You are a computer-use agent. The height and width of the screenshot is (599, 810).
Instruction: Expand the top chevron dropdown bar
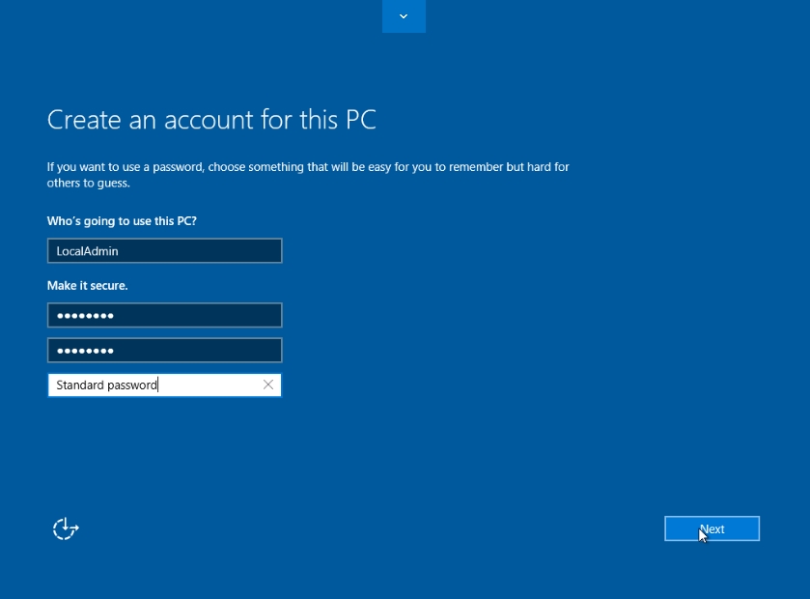(404, 16)
